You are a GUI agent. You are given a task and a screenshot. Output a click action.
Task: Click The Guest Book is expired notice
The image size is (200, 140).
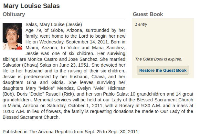(159, 59)
